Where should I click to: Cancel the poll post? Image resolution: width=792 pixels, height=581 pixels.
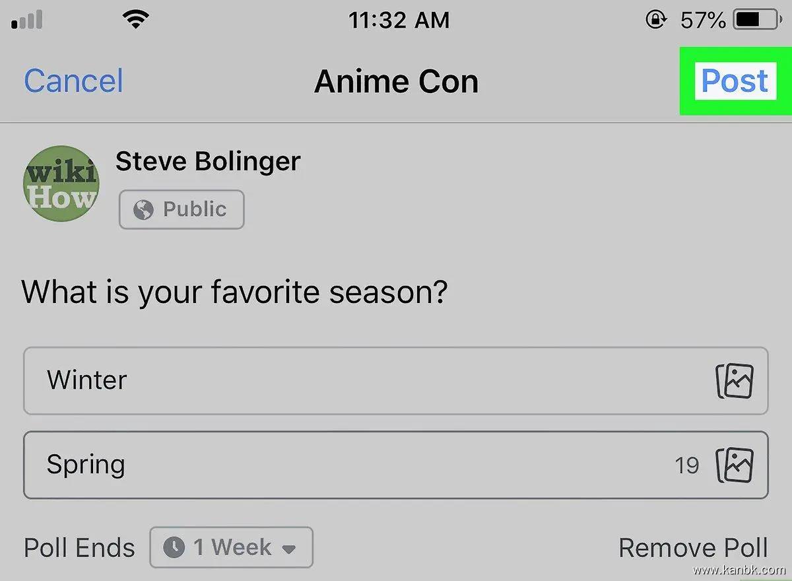click(73, 81)
